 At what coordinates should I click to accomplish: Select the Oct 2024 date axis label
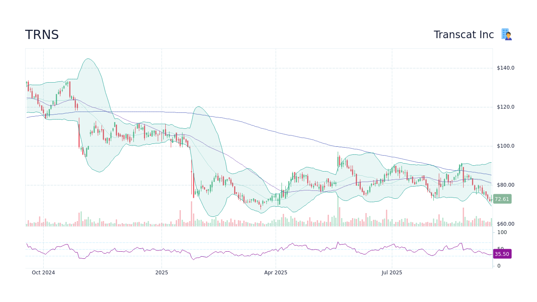[x=43, y=273]
